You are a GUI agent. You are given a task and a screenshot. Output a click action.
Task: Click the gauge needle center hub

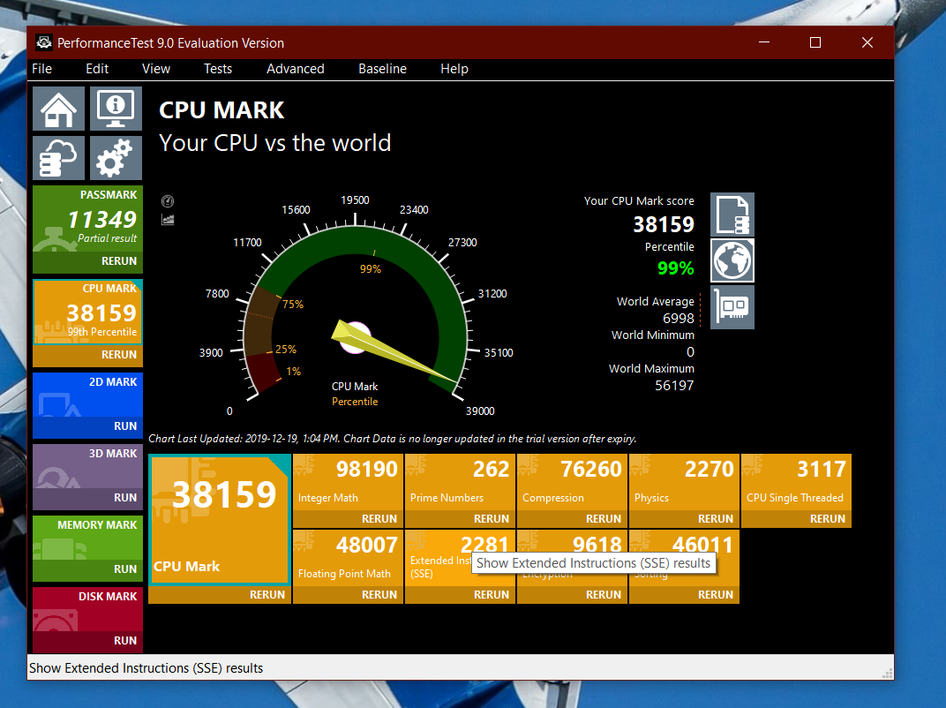(x=355, y=337)
